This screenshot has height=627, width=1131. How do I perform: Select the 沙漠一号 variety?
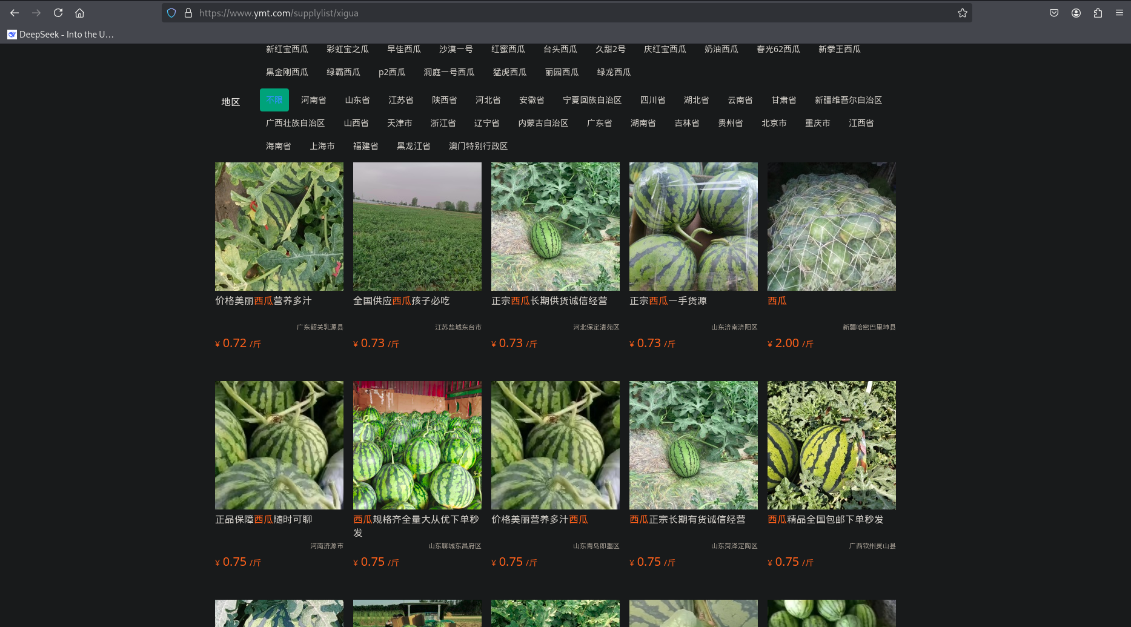point(456,49)
